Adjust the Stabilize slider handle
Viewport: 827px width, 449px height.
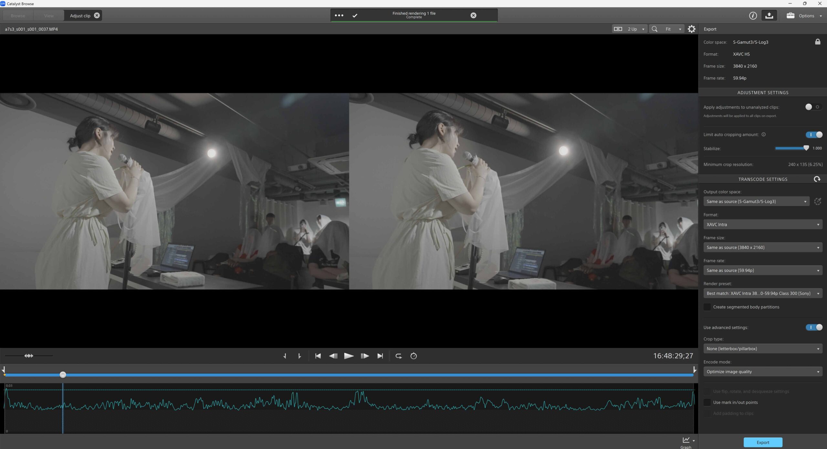point(806,148)
